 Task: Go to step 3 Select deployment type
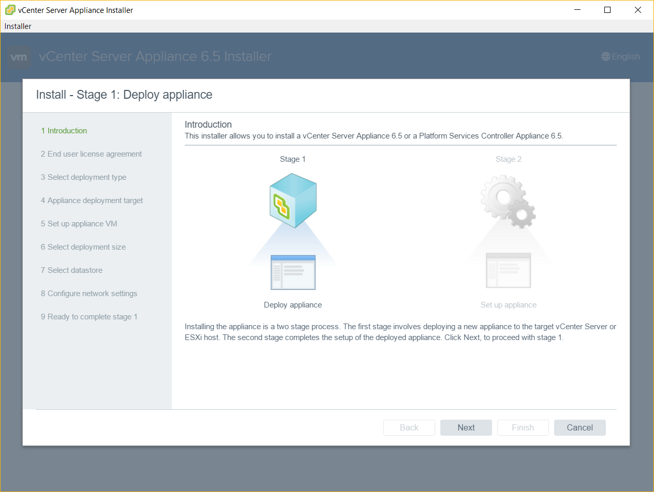coord(84,177)
